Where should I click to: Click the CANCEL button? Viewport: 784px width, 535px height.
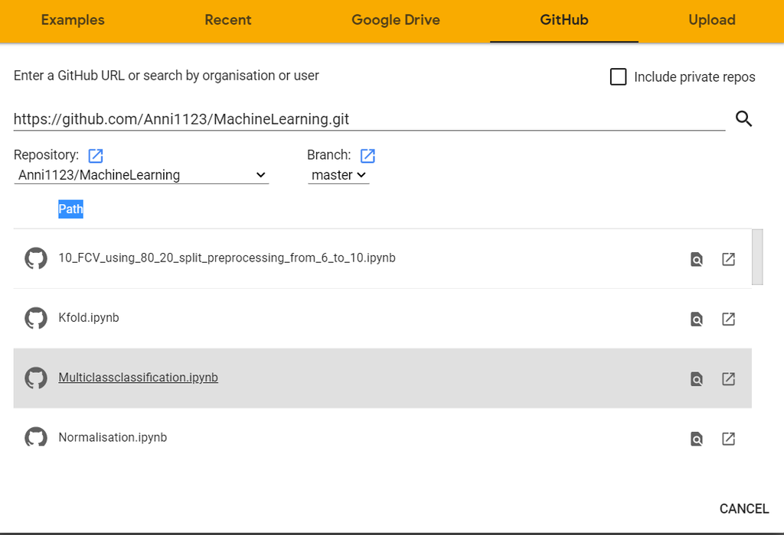click(x=744, y=508)
